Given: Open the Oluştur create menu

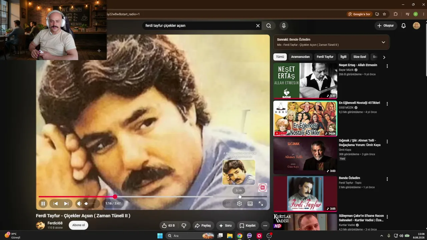Looking at the screenshot, I should [386, 26].
